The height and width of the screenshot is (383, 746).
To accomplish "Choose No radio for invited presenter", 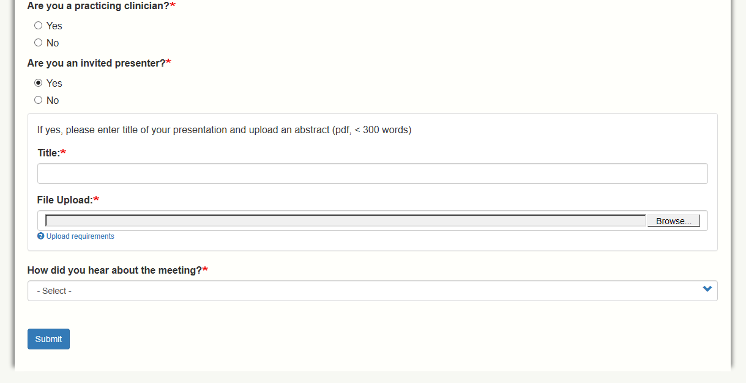I will (39, 100).
